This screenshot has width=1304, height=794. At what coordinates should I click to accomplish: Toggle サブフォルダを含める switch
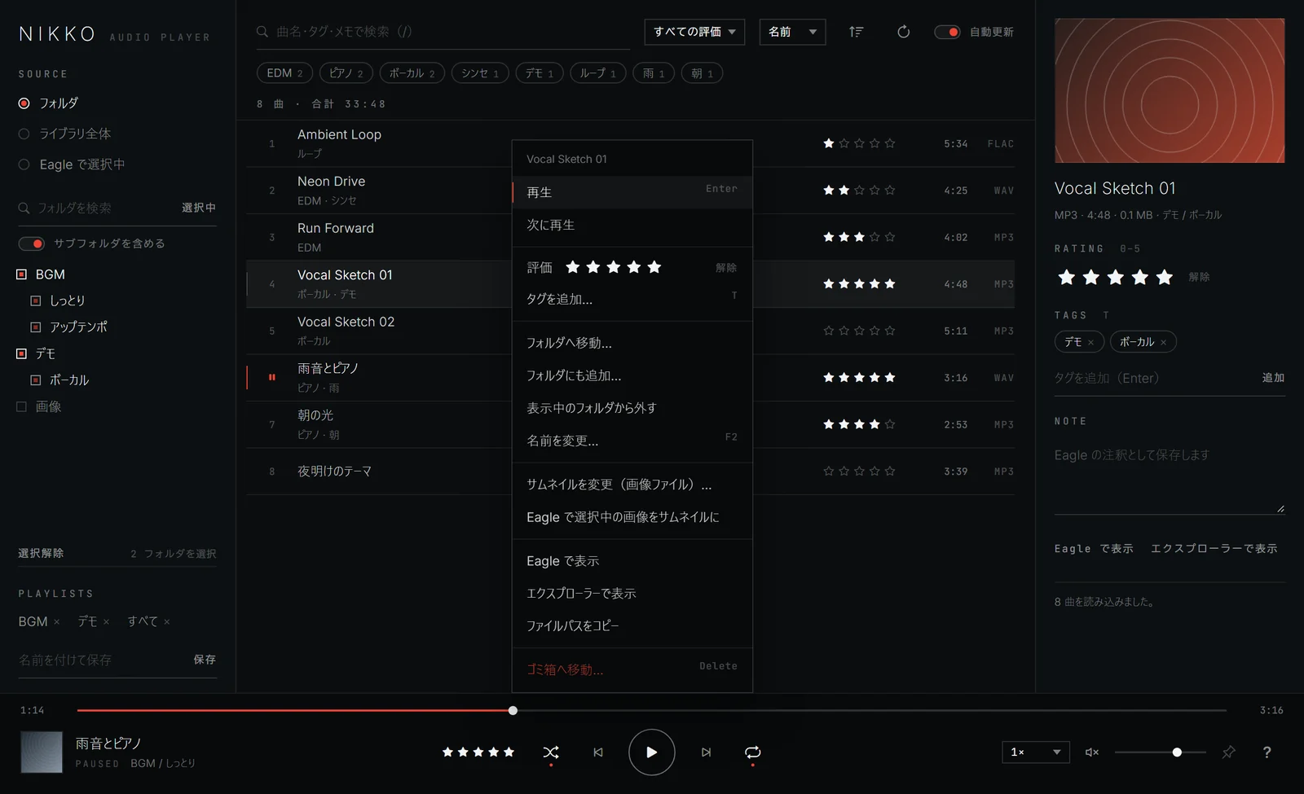click(x=32, y=243)
